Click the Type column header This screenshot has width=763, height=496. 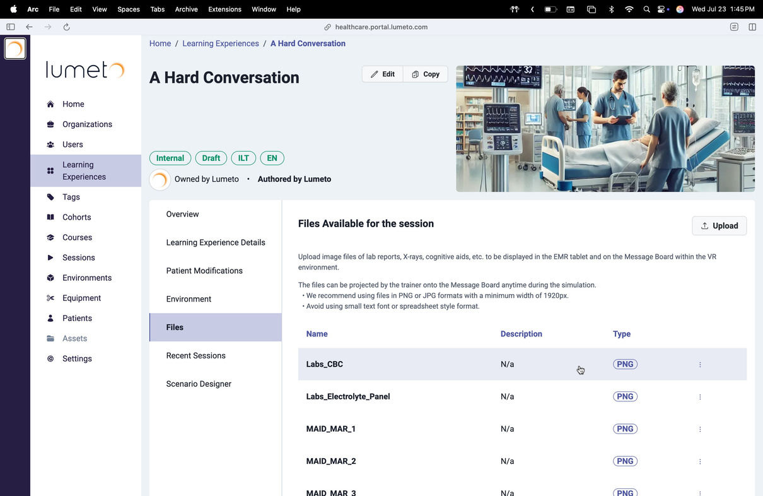coord(622,334)
